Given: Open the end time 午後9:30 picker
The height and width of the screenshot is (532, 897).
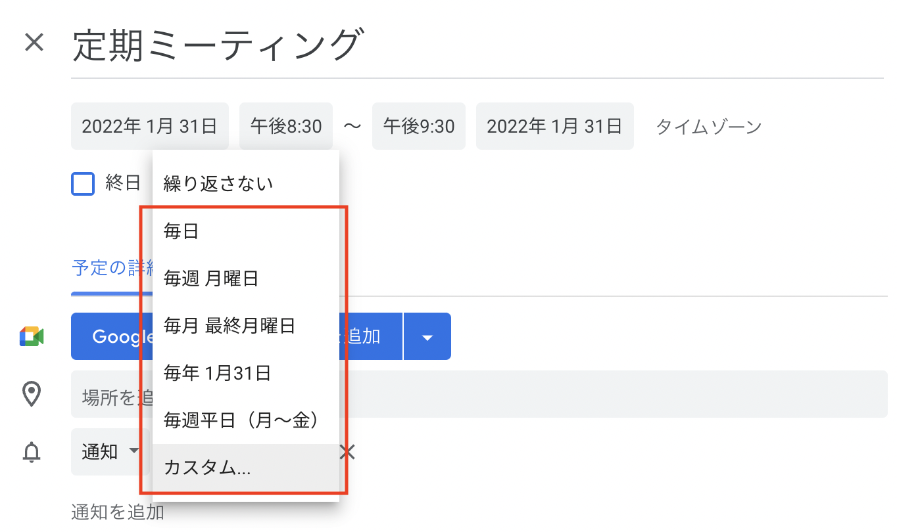Looking at the screenshot, I should pyautogui.click(x=419, y=126).
